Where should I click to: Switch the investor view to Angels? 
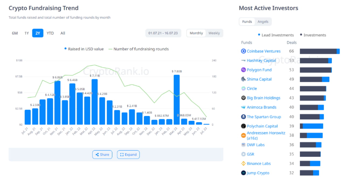point(263,22)
